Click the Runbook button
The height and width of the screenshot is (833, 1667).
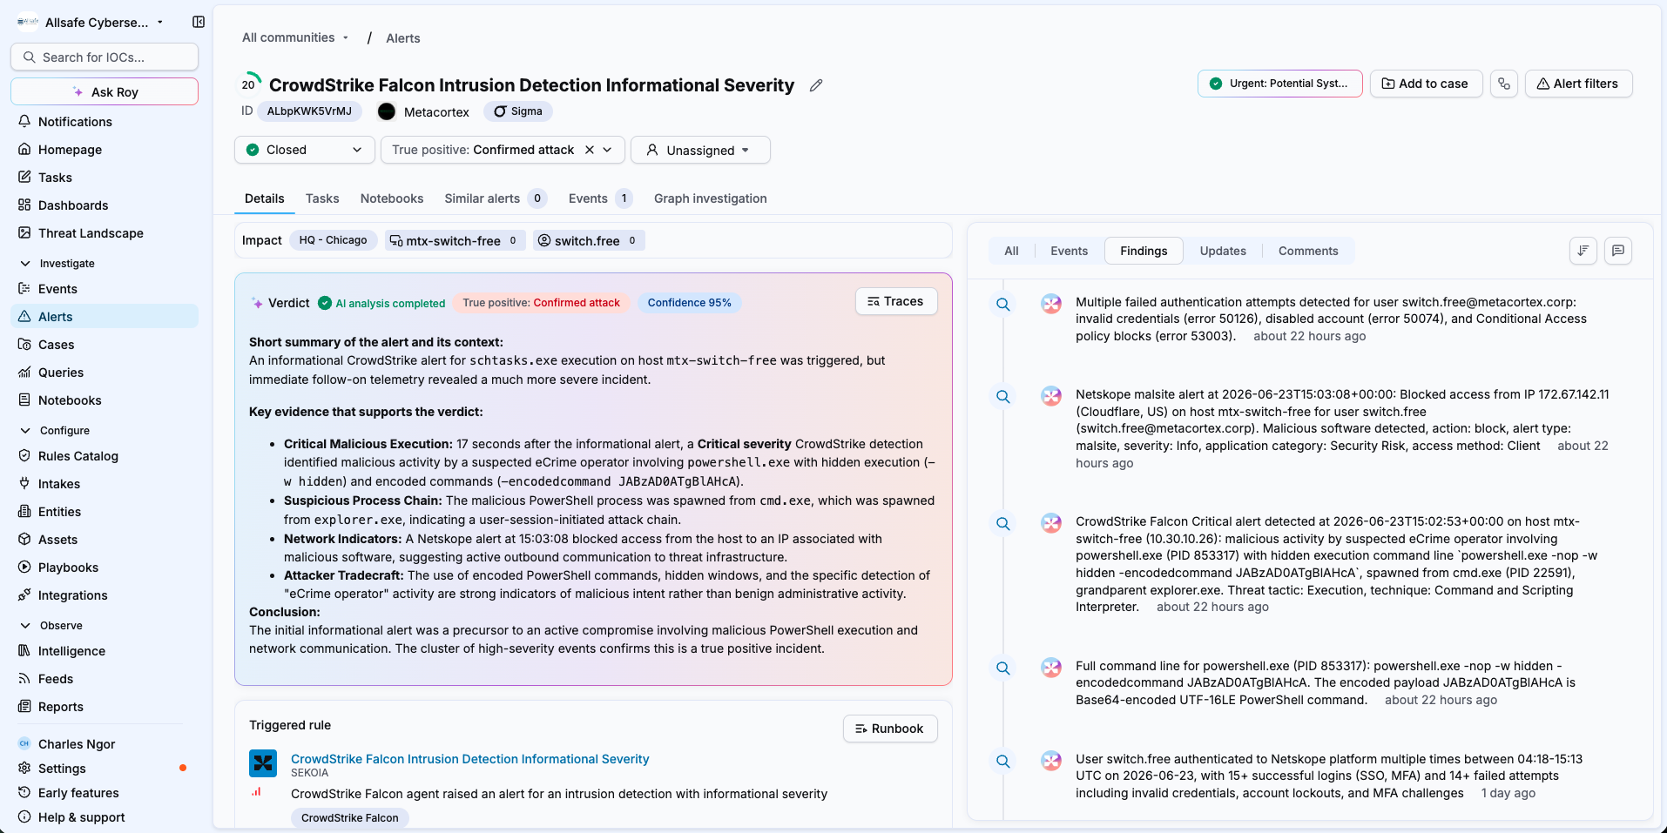pyautogui.click(x=890, y=729)
